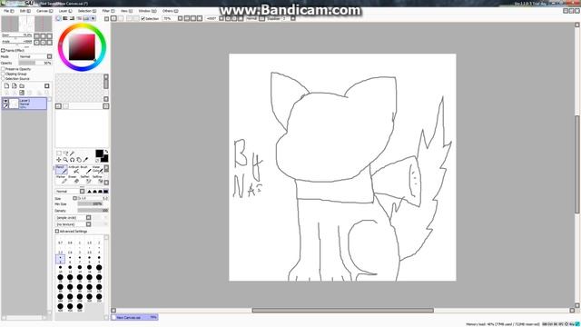This screenshot has width=581, height=327.
Task: Select the rectangular Selection tool
Action: (58, 154)
